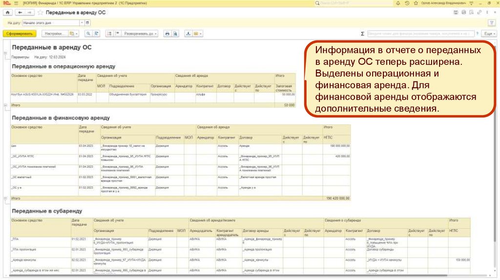Click the find magnifier icon in toolbar
The height and width of the screenshot is (280, 500).
(88, 34)
